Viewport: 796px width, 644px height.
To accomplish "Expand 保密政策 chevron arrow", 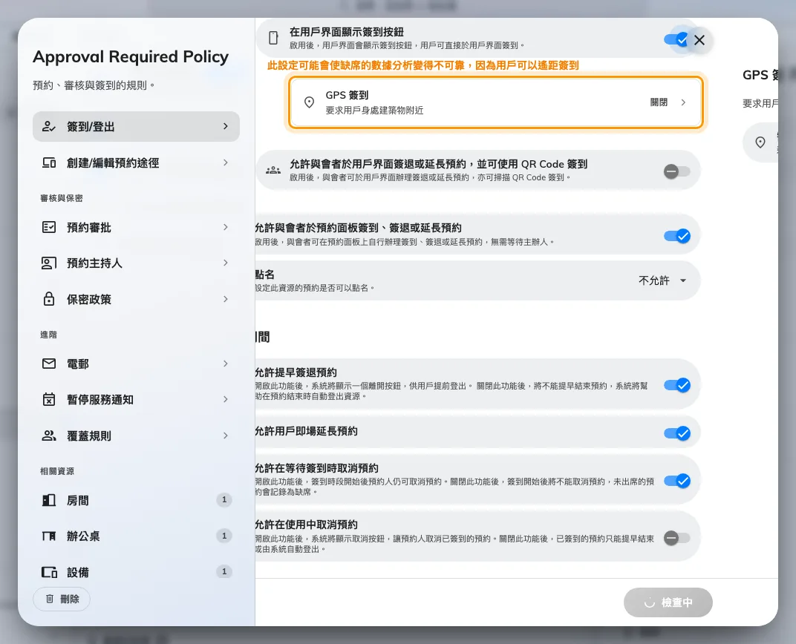I will [x=226, y=299].
